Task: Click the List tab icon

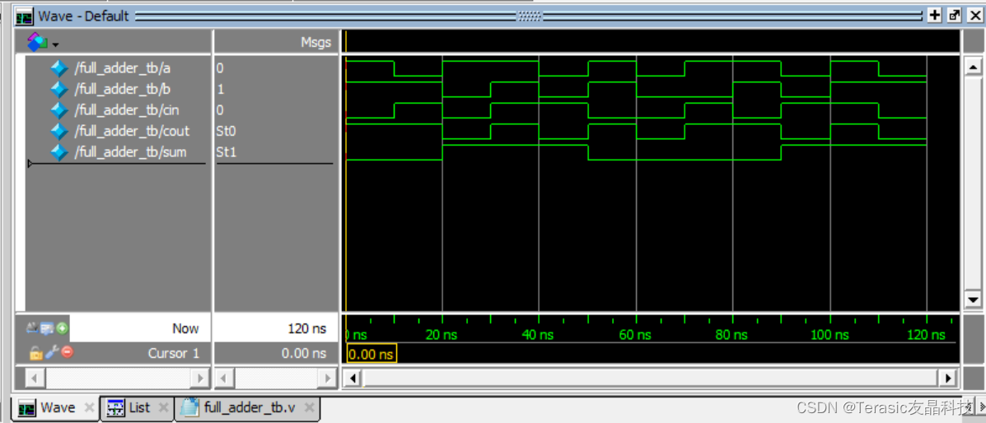Action: click(x=115, y=408)
